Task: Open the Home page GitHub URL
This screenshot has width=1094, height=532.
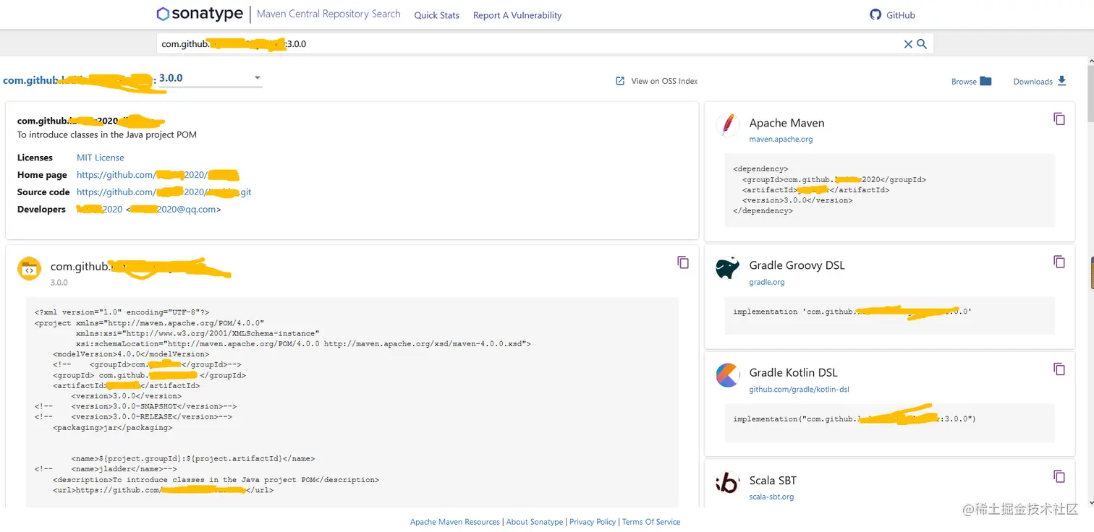Action: click(158, 175)
